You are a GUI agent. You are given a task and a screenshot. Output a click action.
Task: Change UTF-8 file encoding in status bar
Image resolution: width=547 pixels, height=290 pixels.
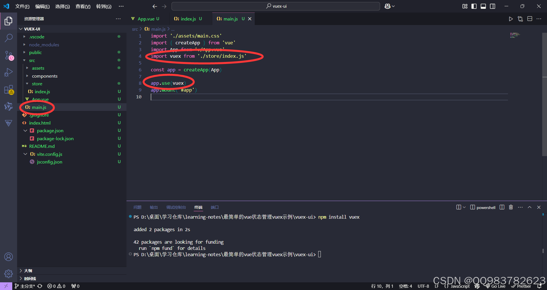coord(423,286)
